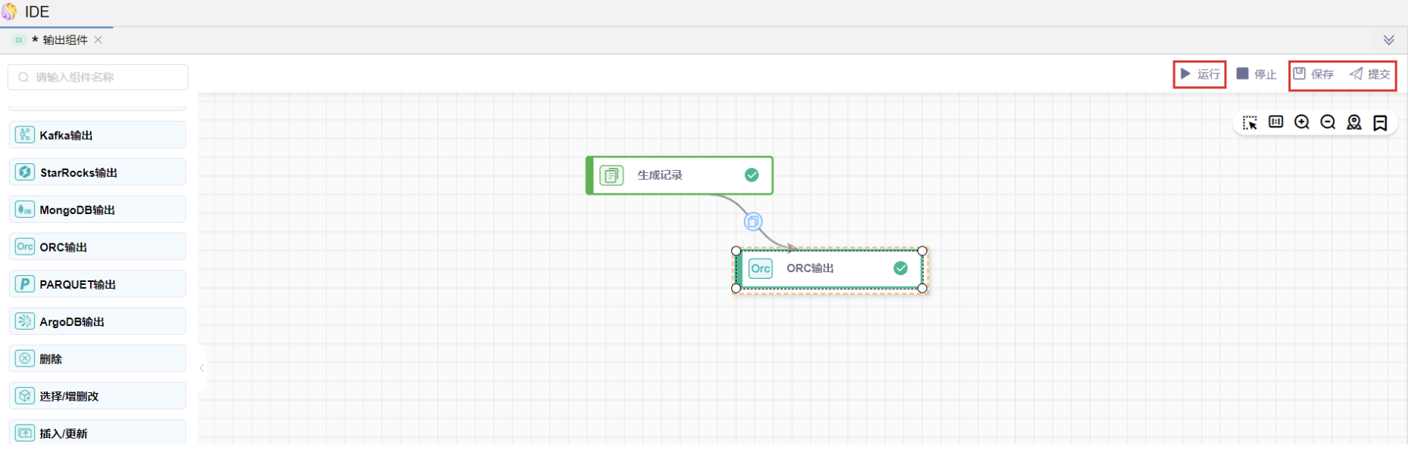1408x449 pixels.
Task: Click the 停止 (Stop) button
Action: click(1257, 74)
